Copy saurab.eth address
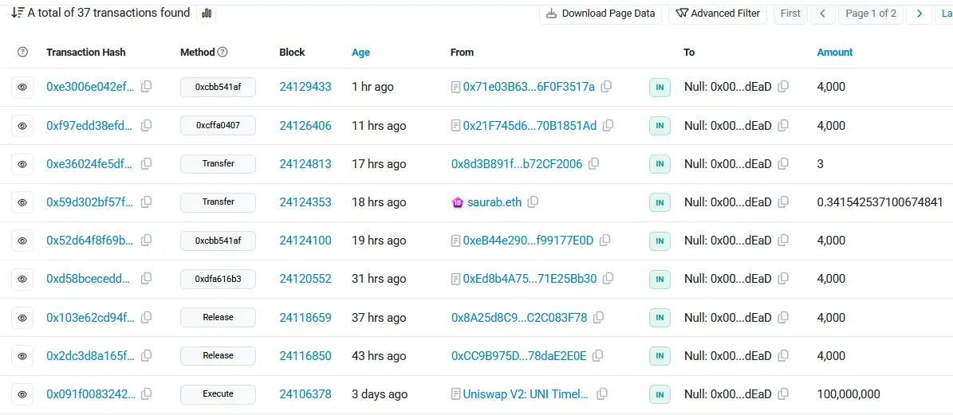The width and height of the screenshot is (953, 415). [x=533, y=202]
